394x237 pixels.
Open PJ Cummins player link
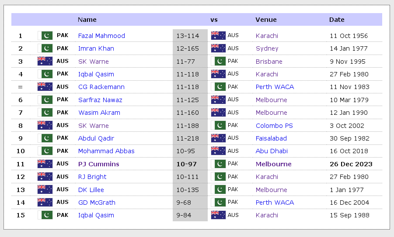(99, 164)
